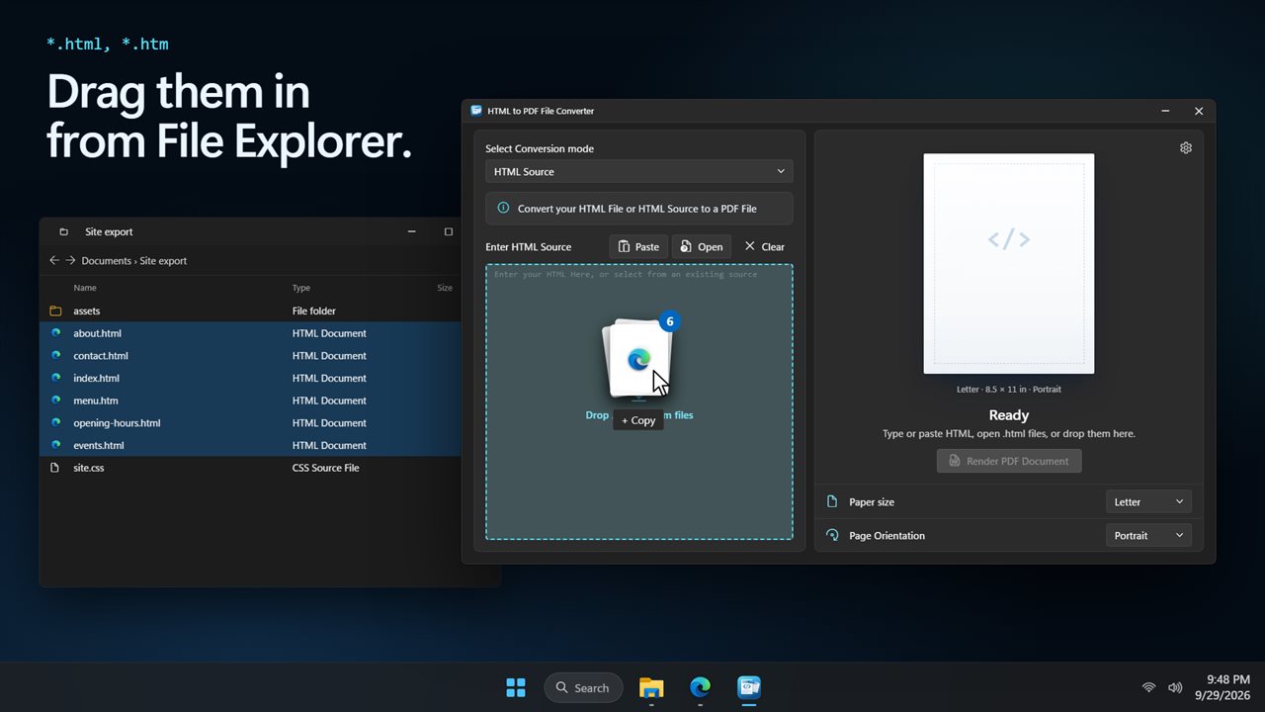Open HTML to PDF Converter taskbar icon

[749, 687]
